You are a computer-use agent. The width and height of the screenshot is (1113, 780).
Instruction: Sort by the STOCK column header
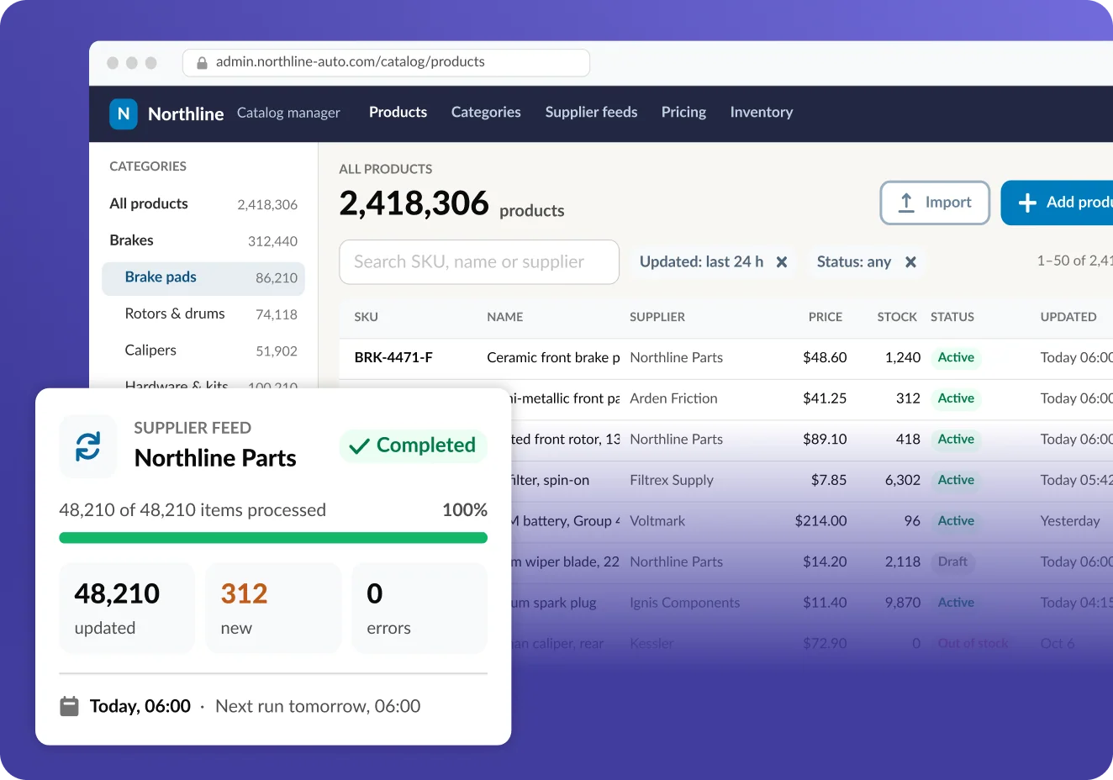[x=897, y=318]
